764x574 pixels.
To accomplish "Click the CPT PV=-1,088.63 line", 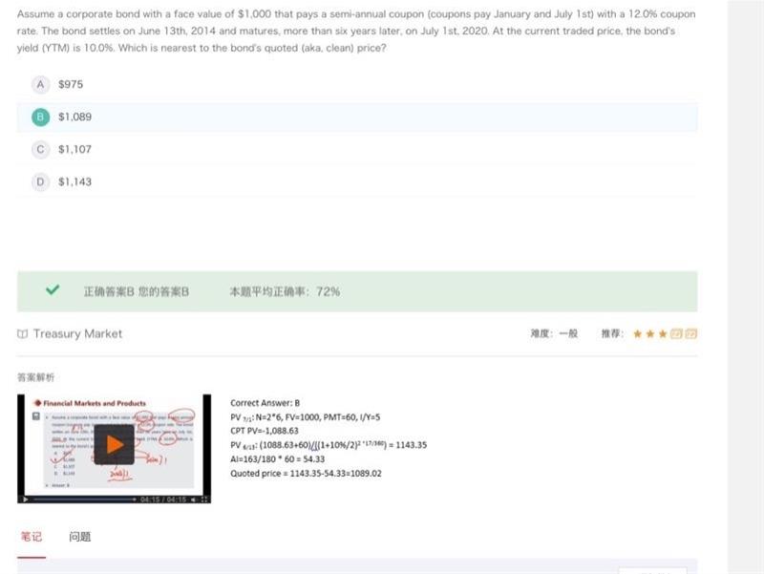I will pos(265,431).
